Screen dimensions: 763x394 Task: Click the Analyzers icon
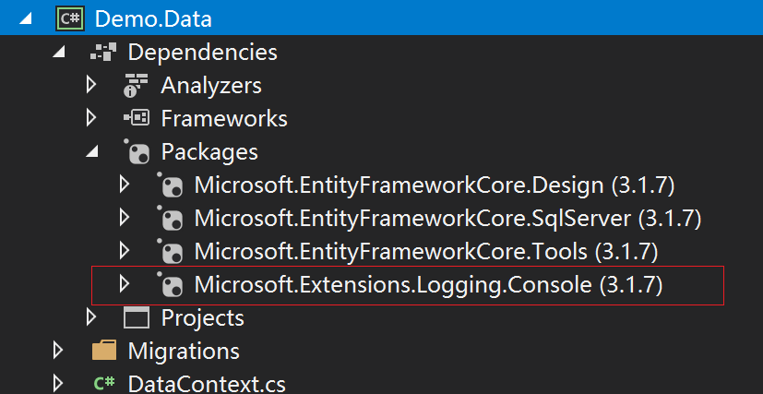pyautogui.click(x=136, y=86)
